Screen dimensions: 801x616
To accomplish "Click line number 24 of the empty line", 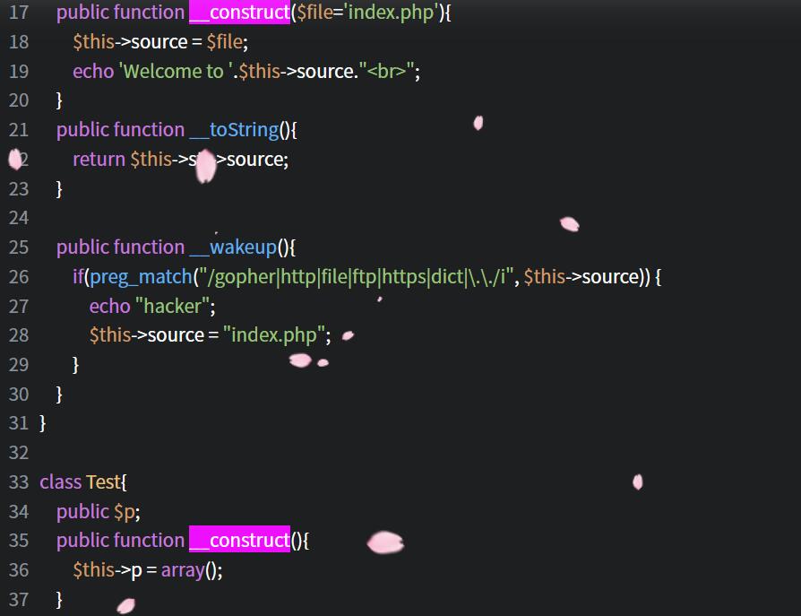I will [19, 218].
